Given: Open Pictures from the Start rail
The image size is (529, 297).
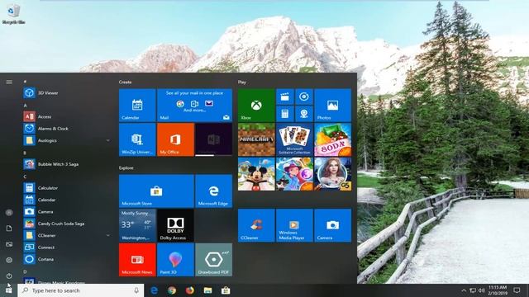Looking at the screenshot, I should tap(9, 244).
